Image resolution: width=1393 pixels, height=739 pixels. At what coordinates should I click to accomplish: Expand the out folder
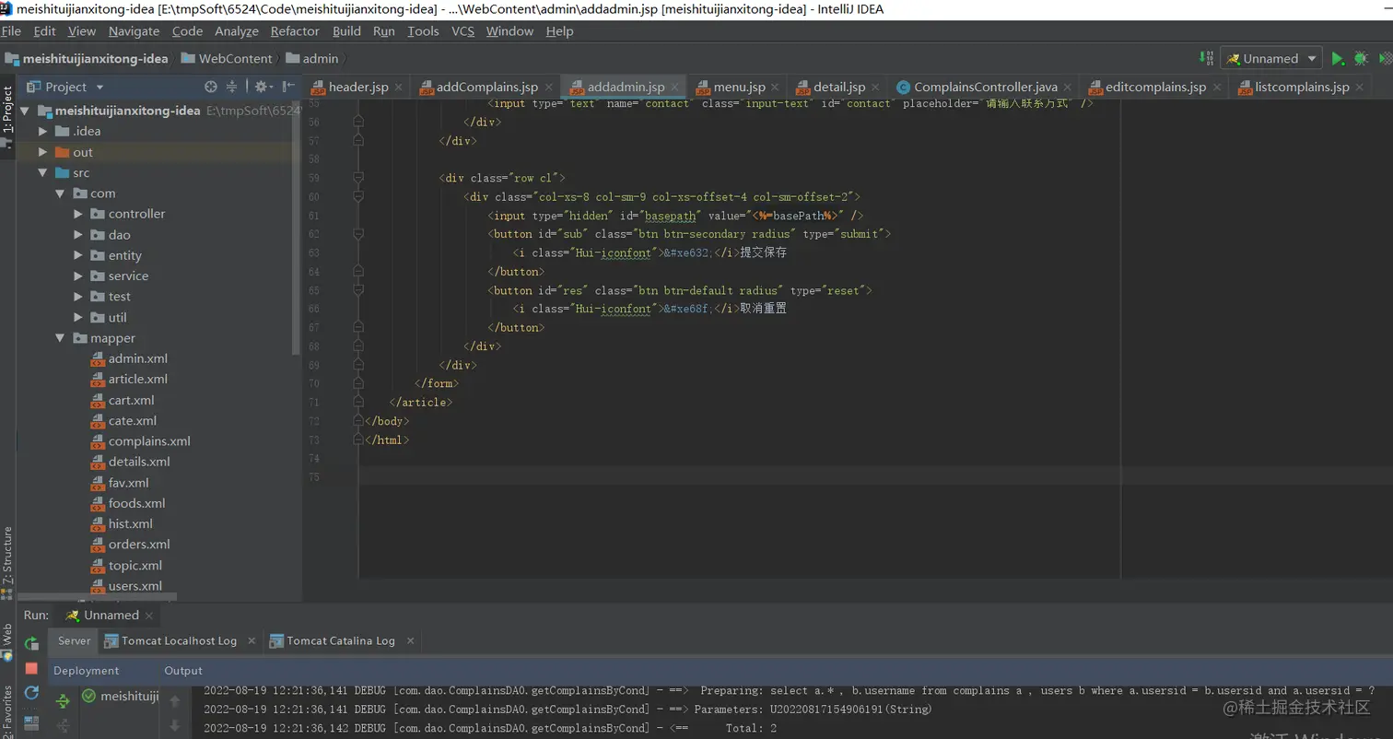click(42, 152)
